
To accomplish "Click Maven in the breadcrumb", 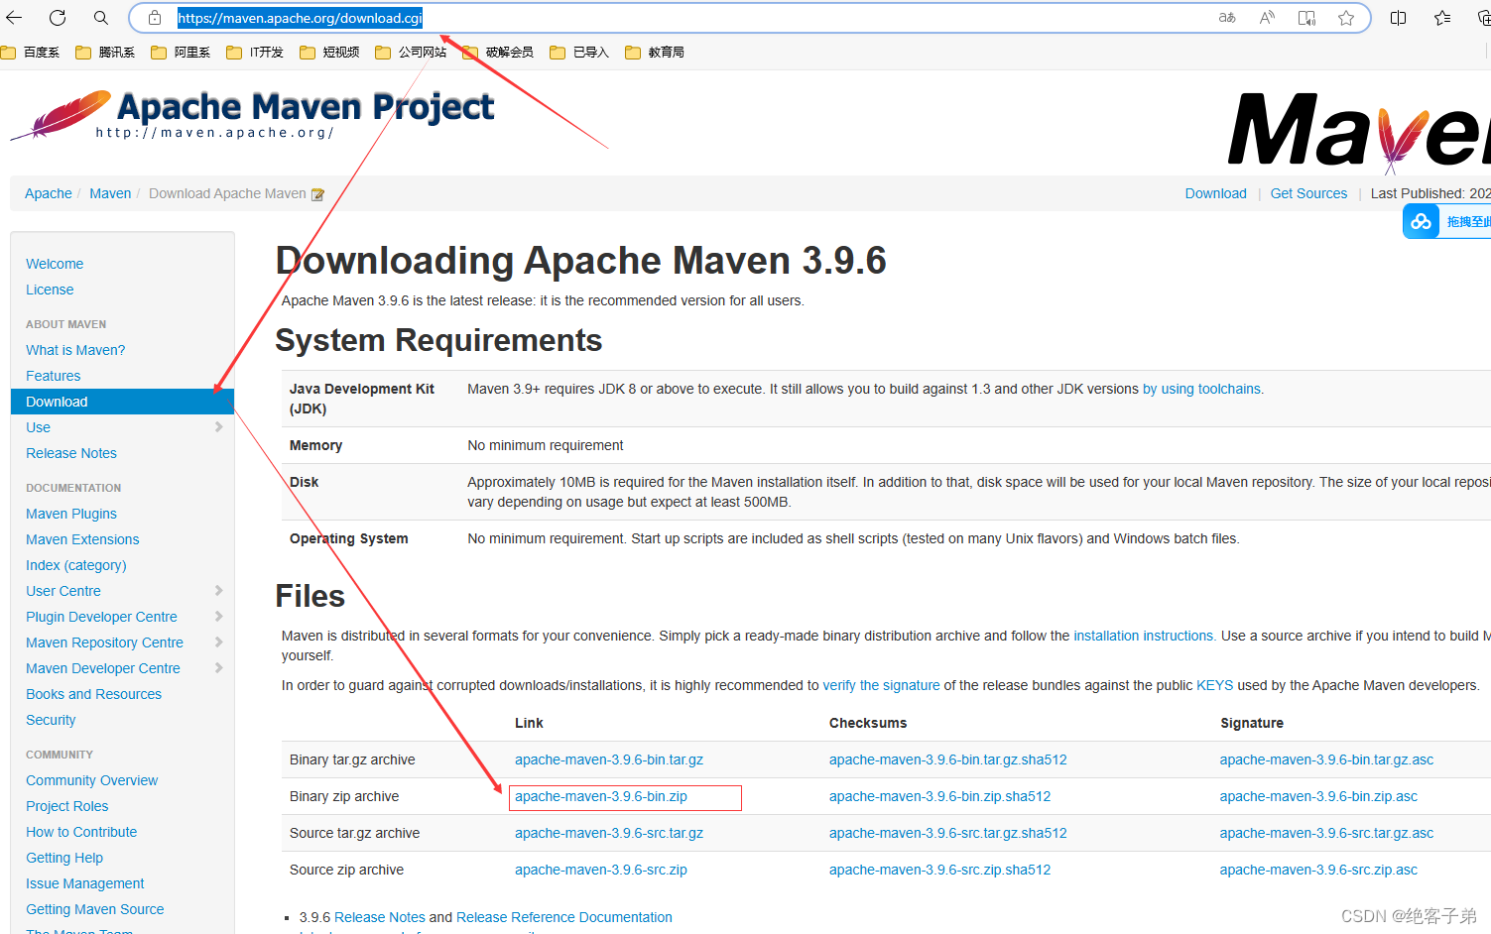I will click(110, 193).
